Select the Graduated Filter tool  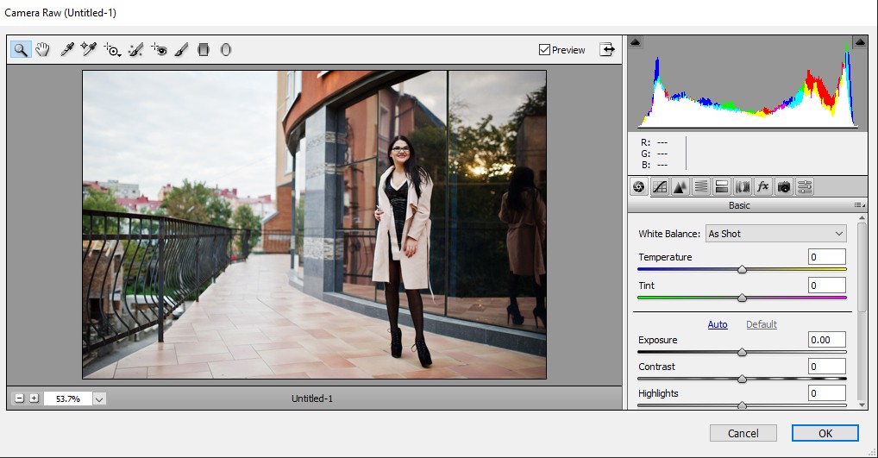[204, 50]
